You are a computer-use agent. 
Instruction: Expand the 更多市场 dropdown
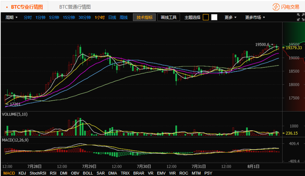[x=255, y=17]
